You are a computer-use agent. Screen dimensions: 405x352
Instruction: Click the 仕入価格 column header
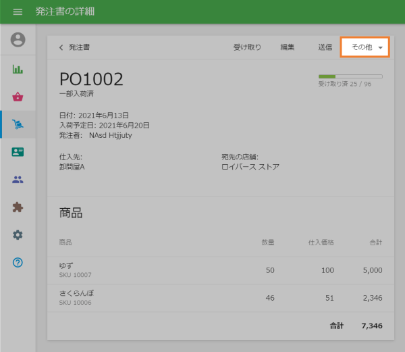coord(321,242)
